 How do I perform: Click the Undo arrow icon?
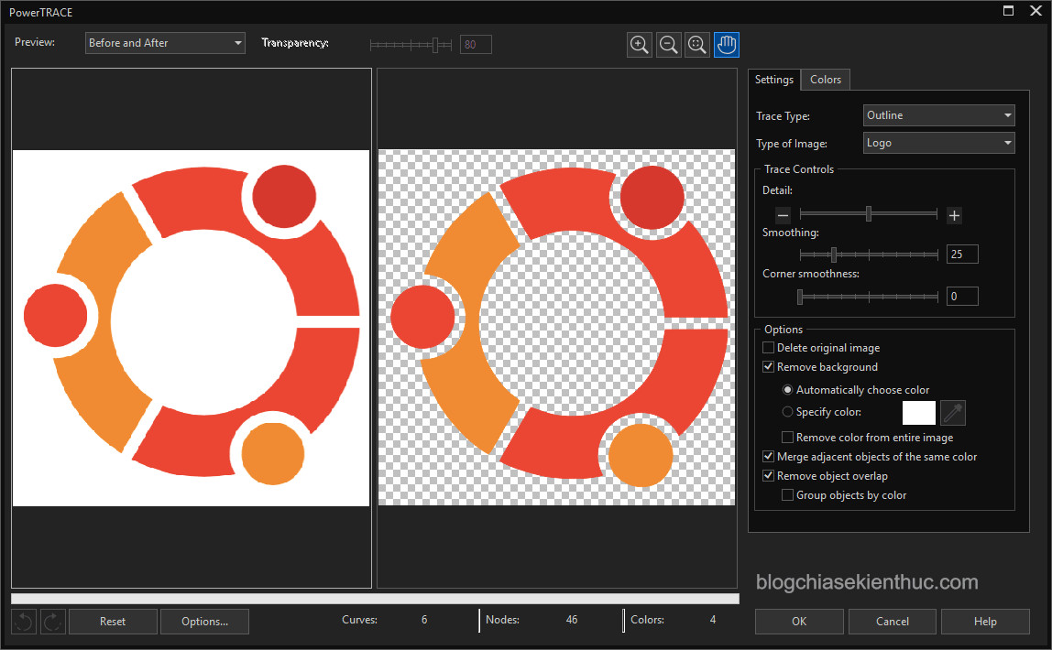[24, 622]
